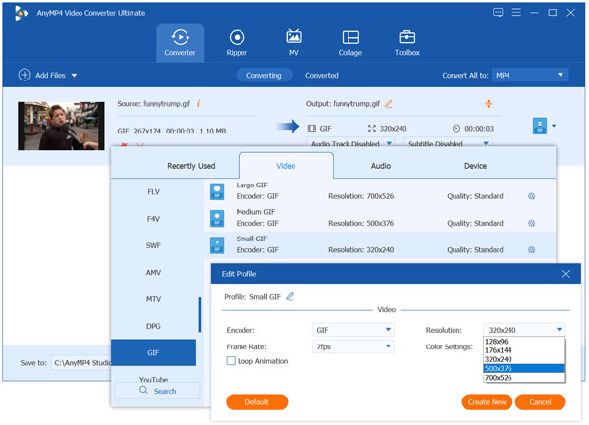Click the source info icon beside funnytrump.gif
The image size is (589, 425).
click(x=199, y=103)
